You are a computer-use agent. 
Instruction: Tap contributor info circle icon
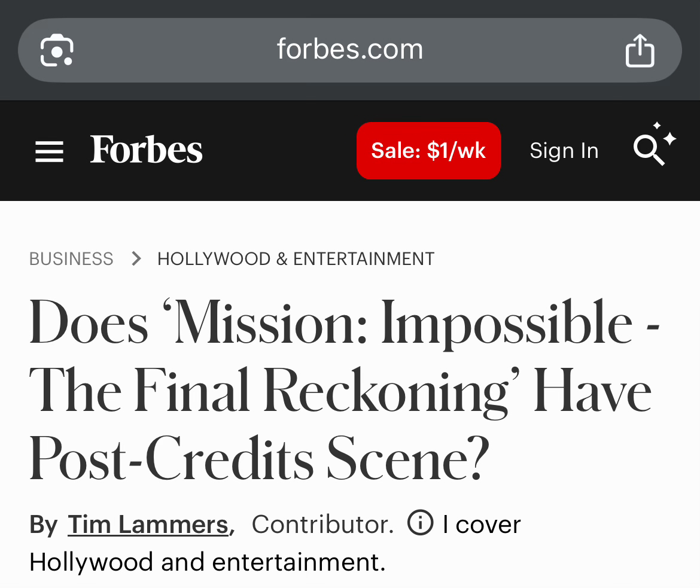(x=420, y=522)
